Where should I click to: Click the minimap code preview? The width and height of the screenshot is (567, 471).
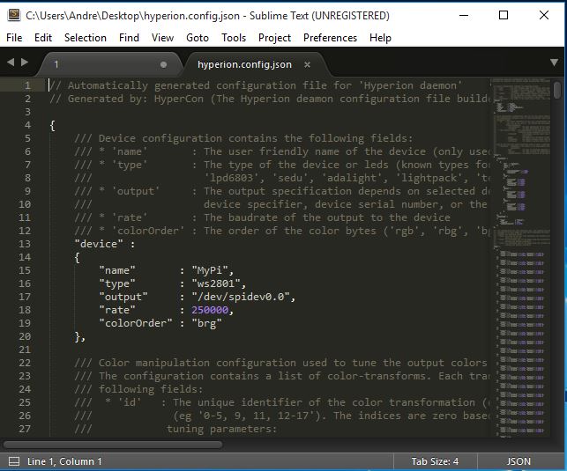click(x=521, y=257)
